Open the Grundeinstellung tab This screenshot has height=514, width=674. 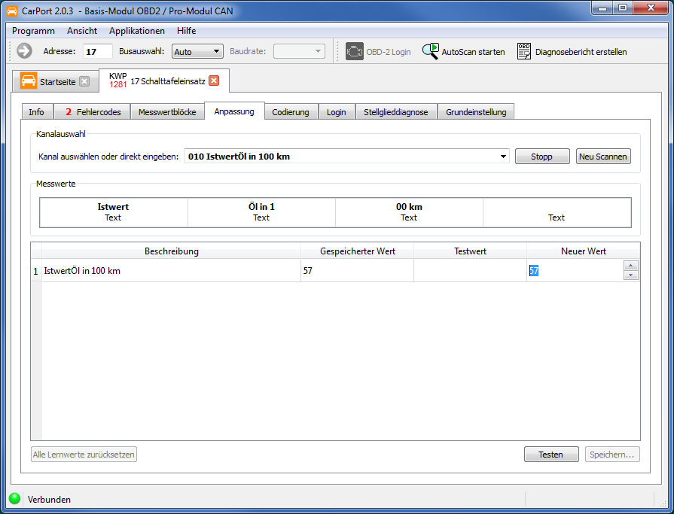[476, 112]
